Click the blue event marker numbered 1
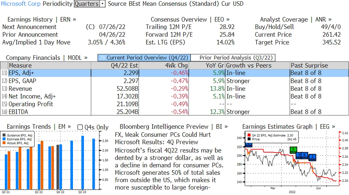The width and height of the screenshot is (349, 195). (x=299, y=155)
